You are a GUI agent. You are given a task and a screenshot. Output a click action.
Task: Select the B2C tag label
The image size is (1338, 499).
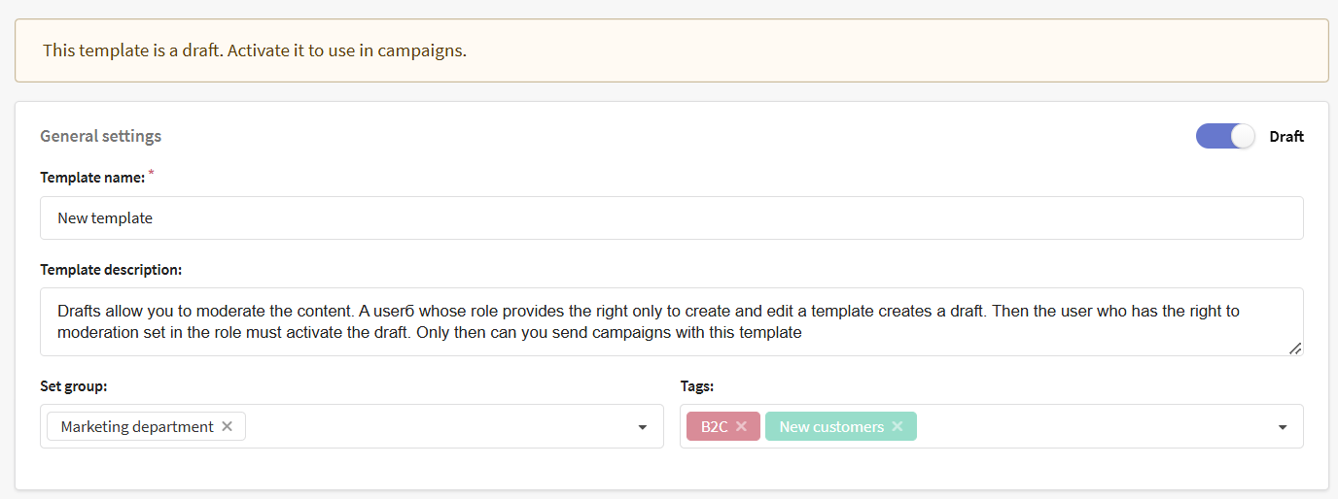pyautogui.click(x=714, y=426)
